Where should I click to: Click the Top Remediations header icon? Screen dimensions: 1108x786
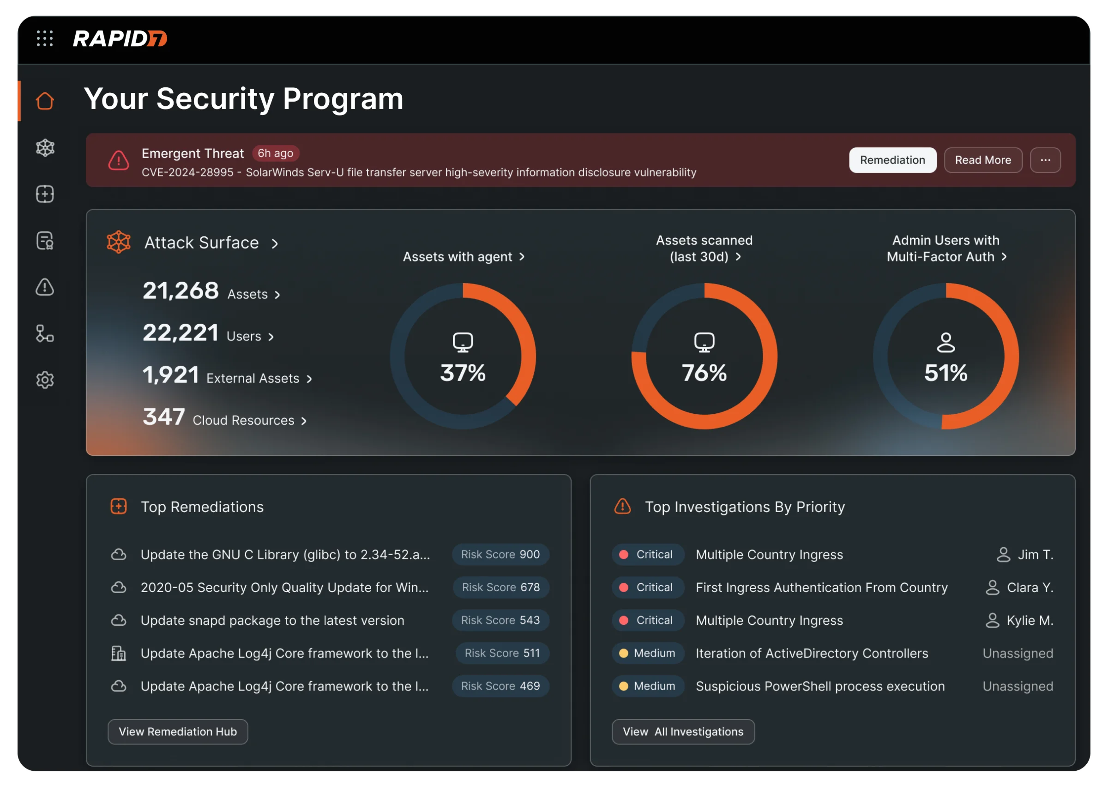pyautogui.click(x=119, y=506)
